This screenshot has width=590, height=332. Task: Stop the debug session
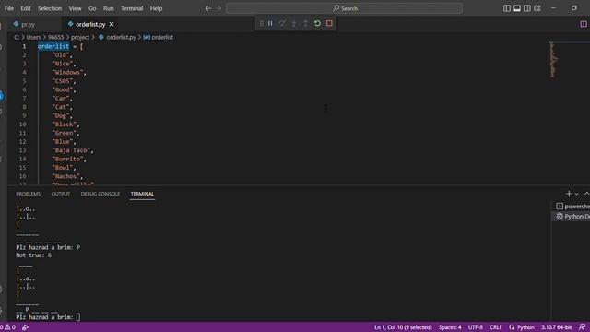[329, 23]
